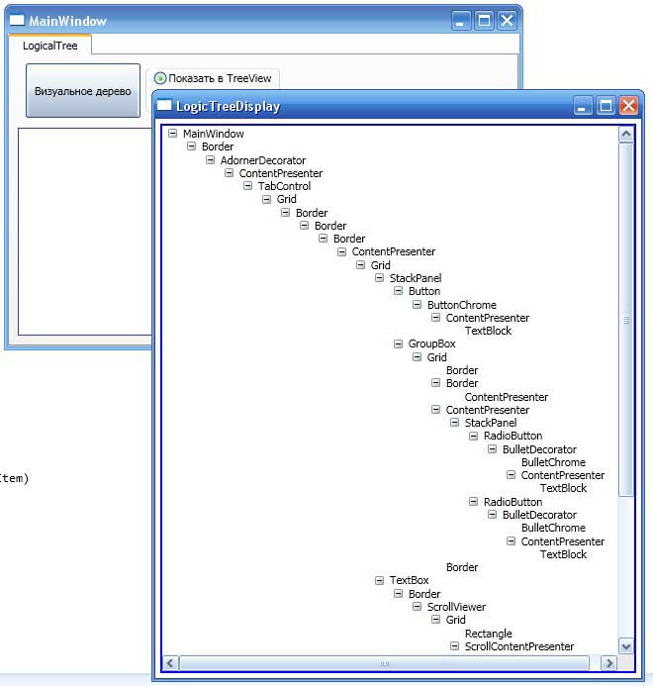
Task: Maximize the LogicTreeDisplay window
Action: tap(606, 106)
